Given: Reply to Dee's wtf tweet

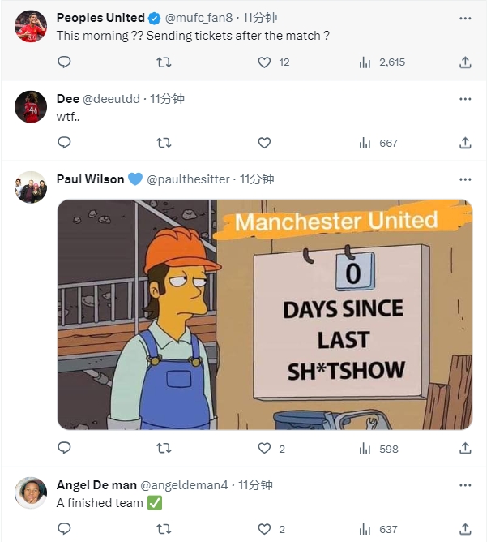Looking at the screenshot, I should coord(64,143).
